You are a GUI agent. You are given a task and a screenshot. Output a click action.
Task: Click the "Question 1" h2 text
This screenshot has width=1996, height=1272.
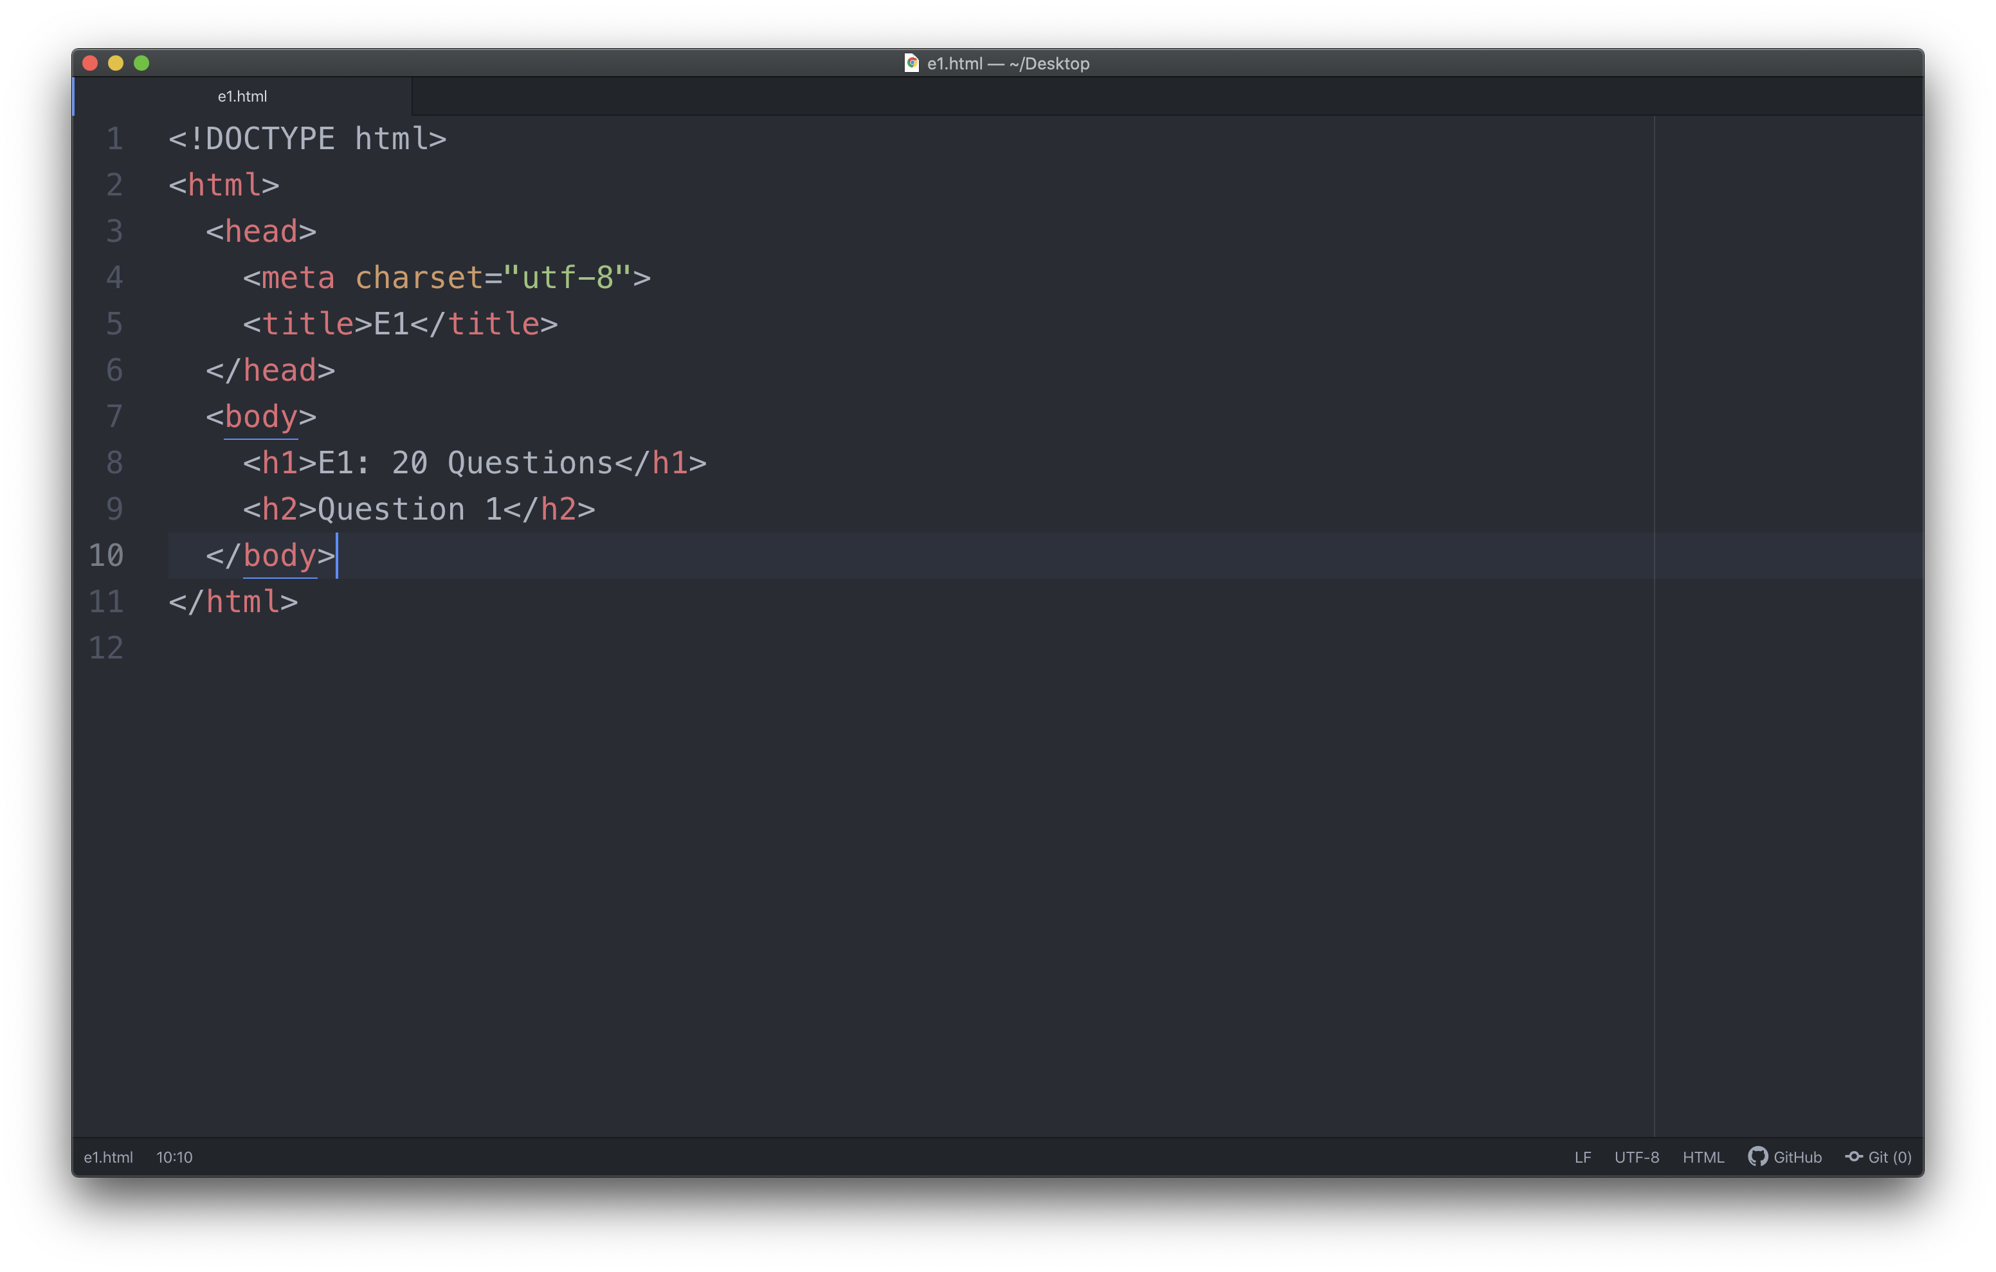point(410,510)
